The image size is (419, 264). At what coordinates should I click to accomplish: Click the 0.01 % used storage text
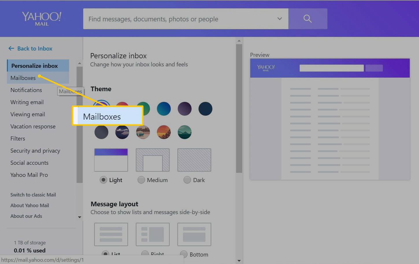pos(30,250)
